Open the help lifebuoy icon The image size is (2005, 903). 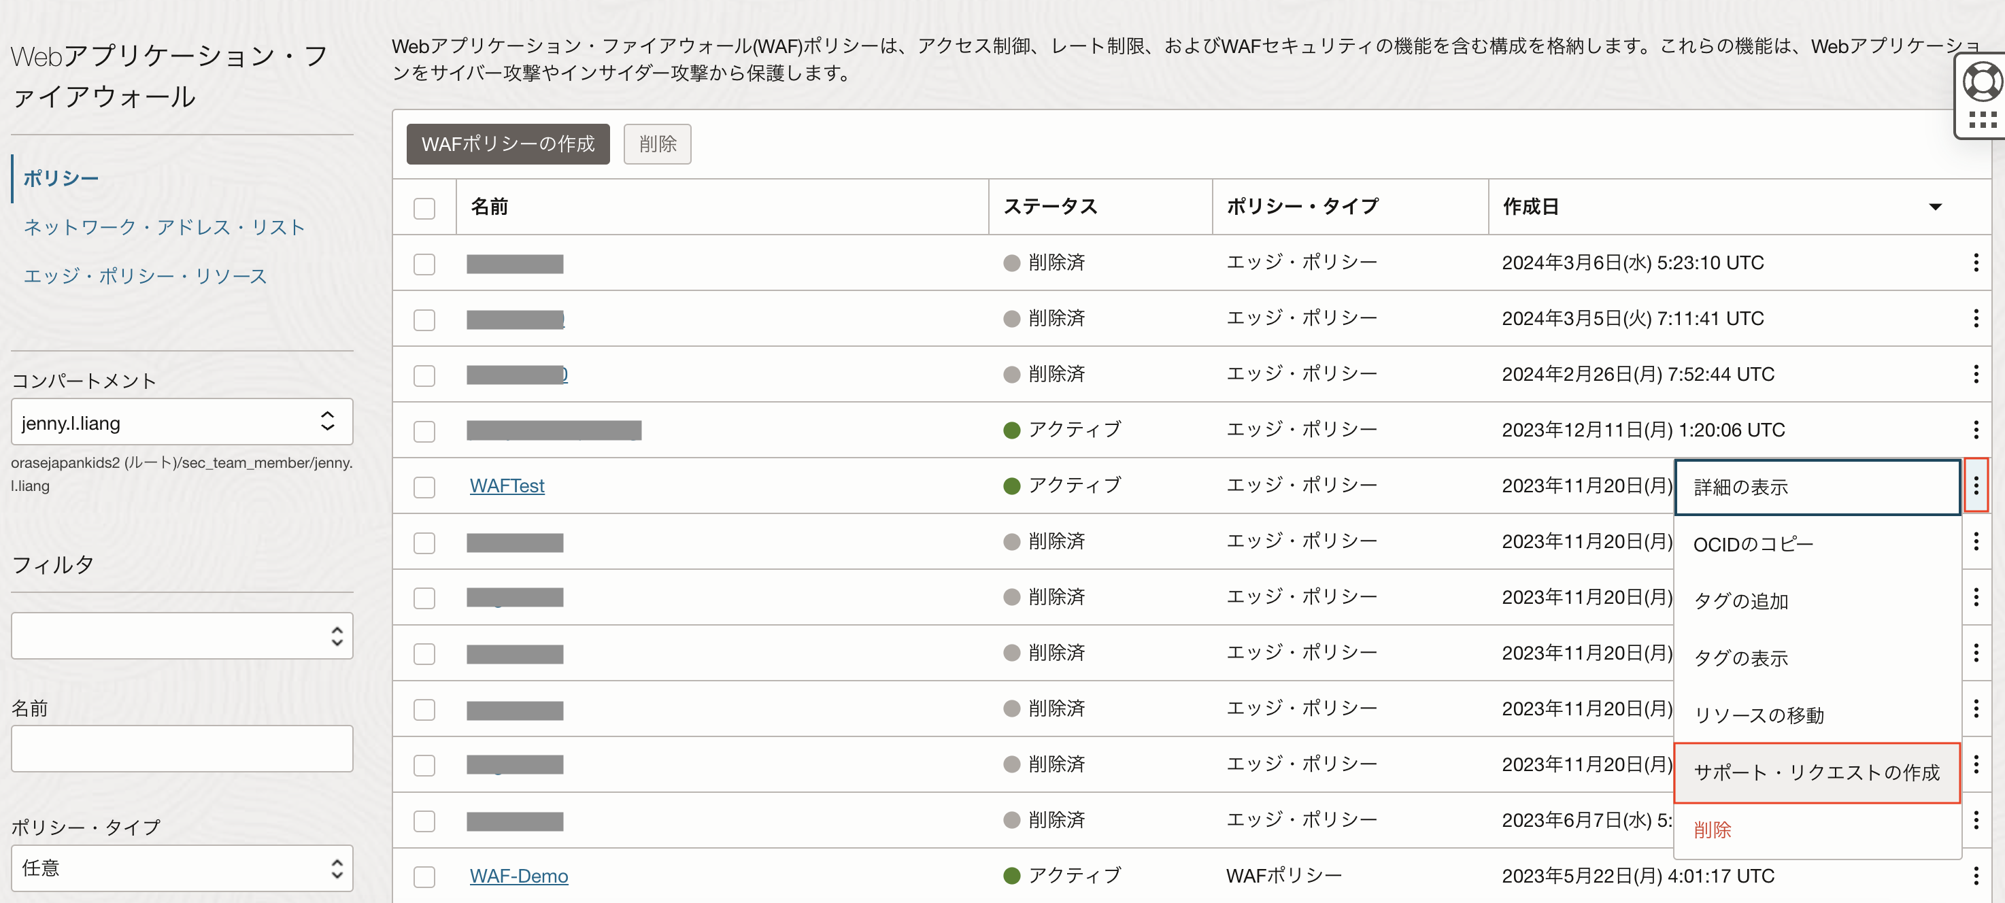pos(1982,82)
